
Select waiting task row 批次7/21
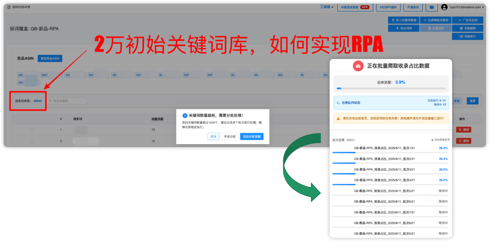pyautogui.click(x=390, y=214)
